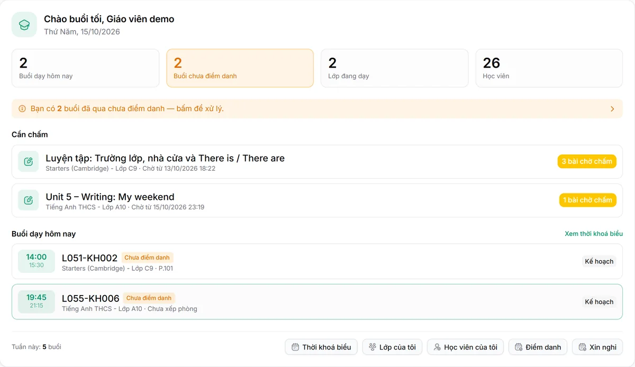This screenshot has height=367, width=635.
Task: Click the 1 bài chờ chấm badge
Action: 588,200
